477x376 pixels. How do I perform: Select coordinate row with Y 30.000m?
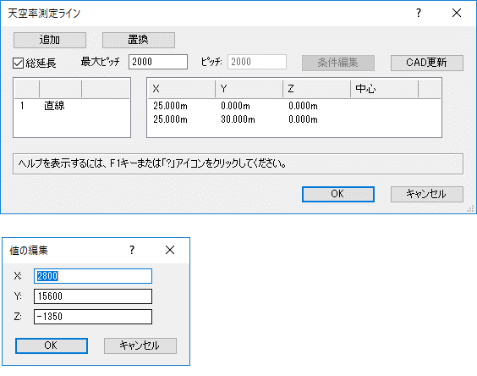(x=293, y=119)
